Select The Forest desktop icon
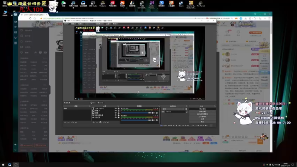Image resolution: width=297 pixels, height=167 pixels. coord(200,4)
